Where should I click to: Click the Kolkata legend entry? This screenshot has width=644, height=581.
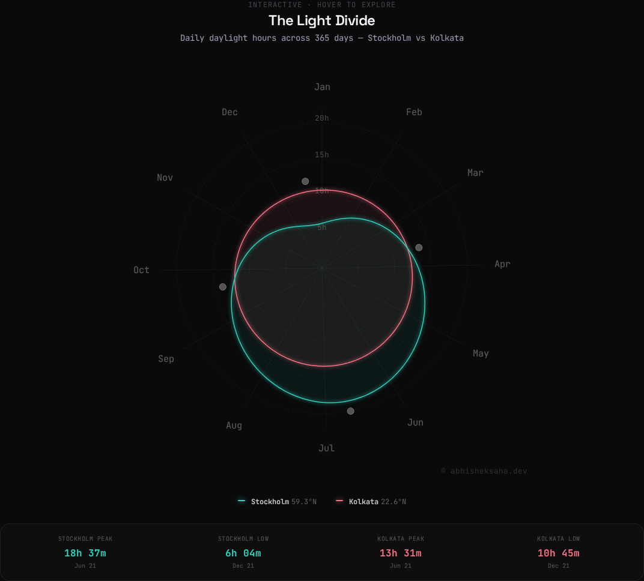pyautogui.click(x=371, y=501)
